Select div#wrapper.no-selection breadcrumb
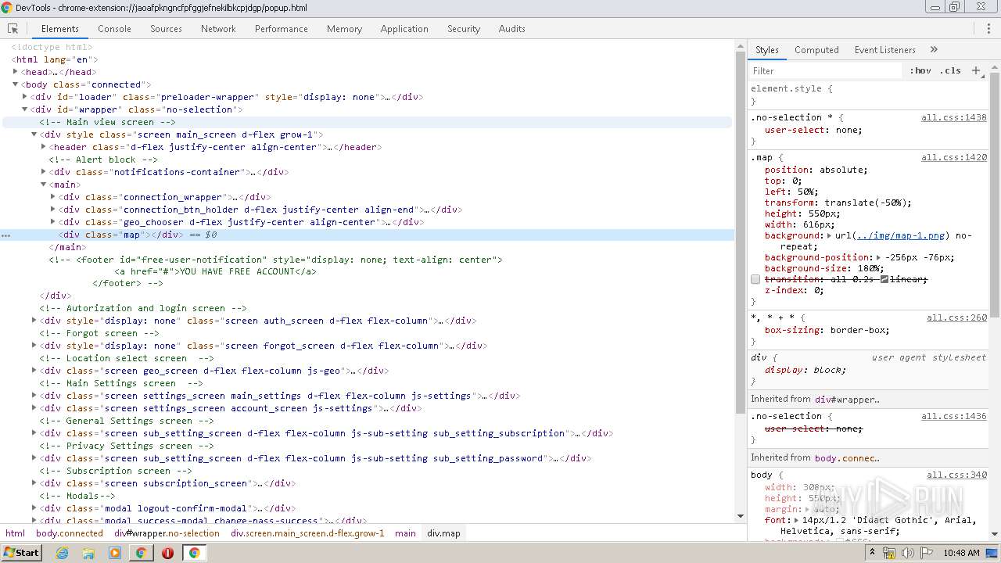The width and height of the screenshot is (1001, 563). pos(167,533)
